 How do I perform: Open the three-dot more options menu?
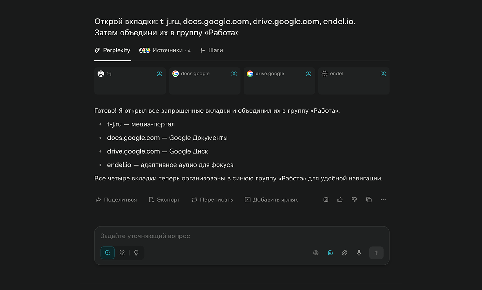383,199
